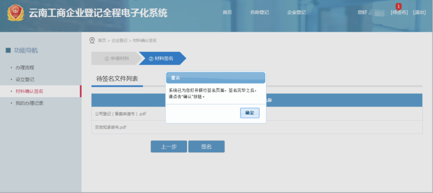Viewport: 433px width, 193px height.
Task: Go to step ① 申请材料
Action: tap(116, 58)
